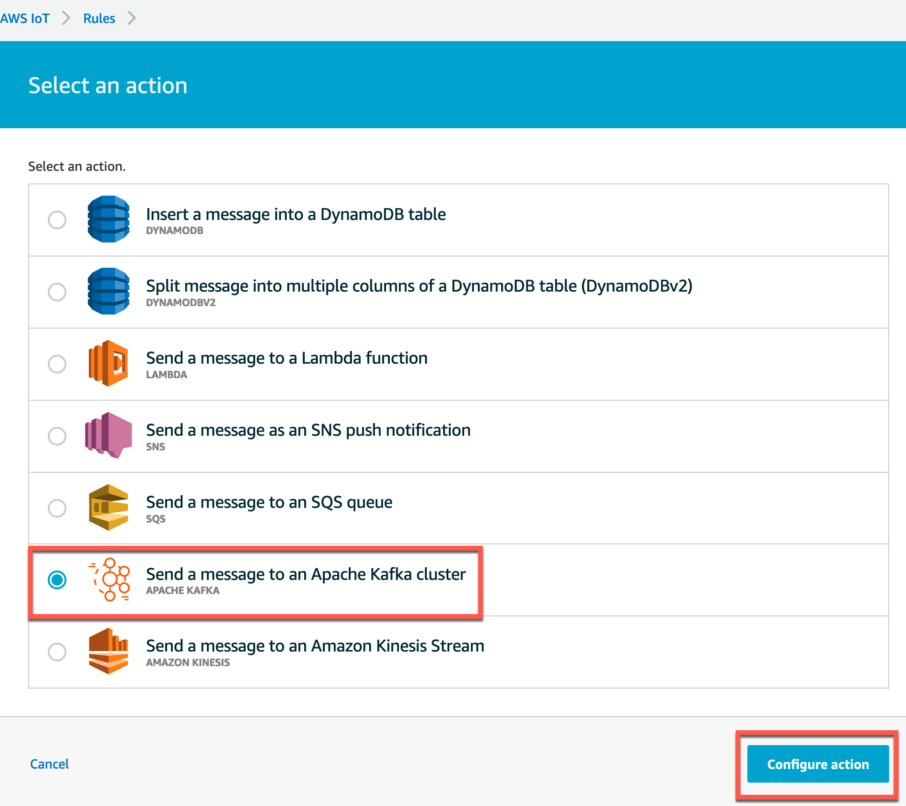906x806 pixels.
Task: Open the AWS IoT breadcrumb link
Action: pyautogui.click(x=25, y=18)
